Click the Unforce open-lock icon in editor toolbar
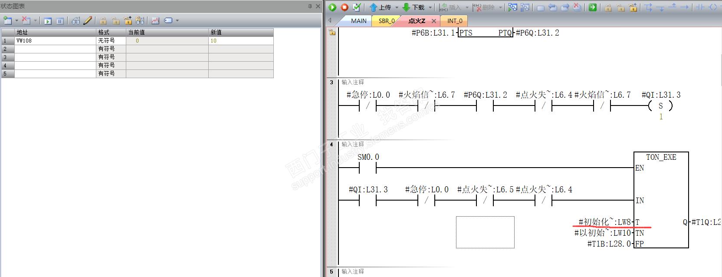722x277 pixels. pyautogui.click(x=620, y=7)
